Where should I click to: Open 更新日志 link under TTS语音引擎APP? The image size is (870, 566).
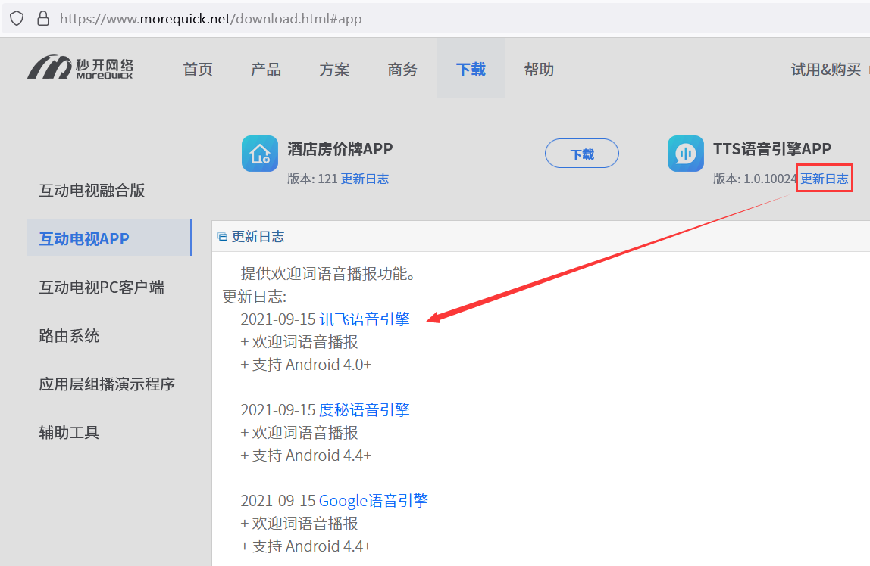(824, 179)
